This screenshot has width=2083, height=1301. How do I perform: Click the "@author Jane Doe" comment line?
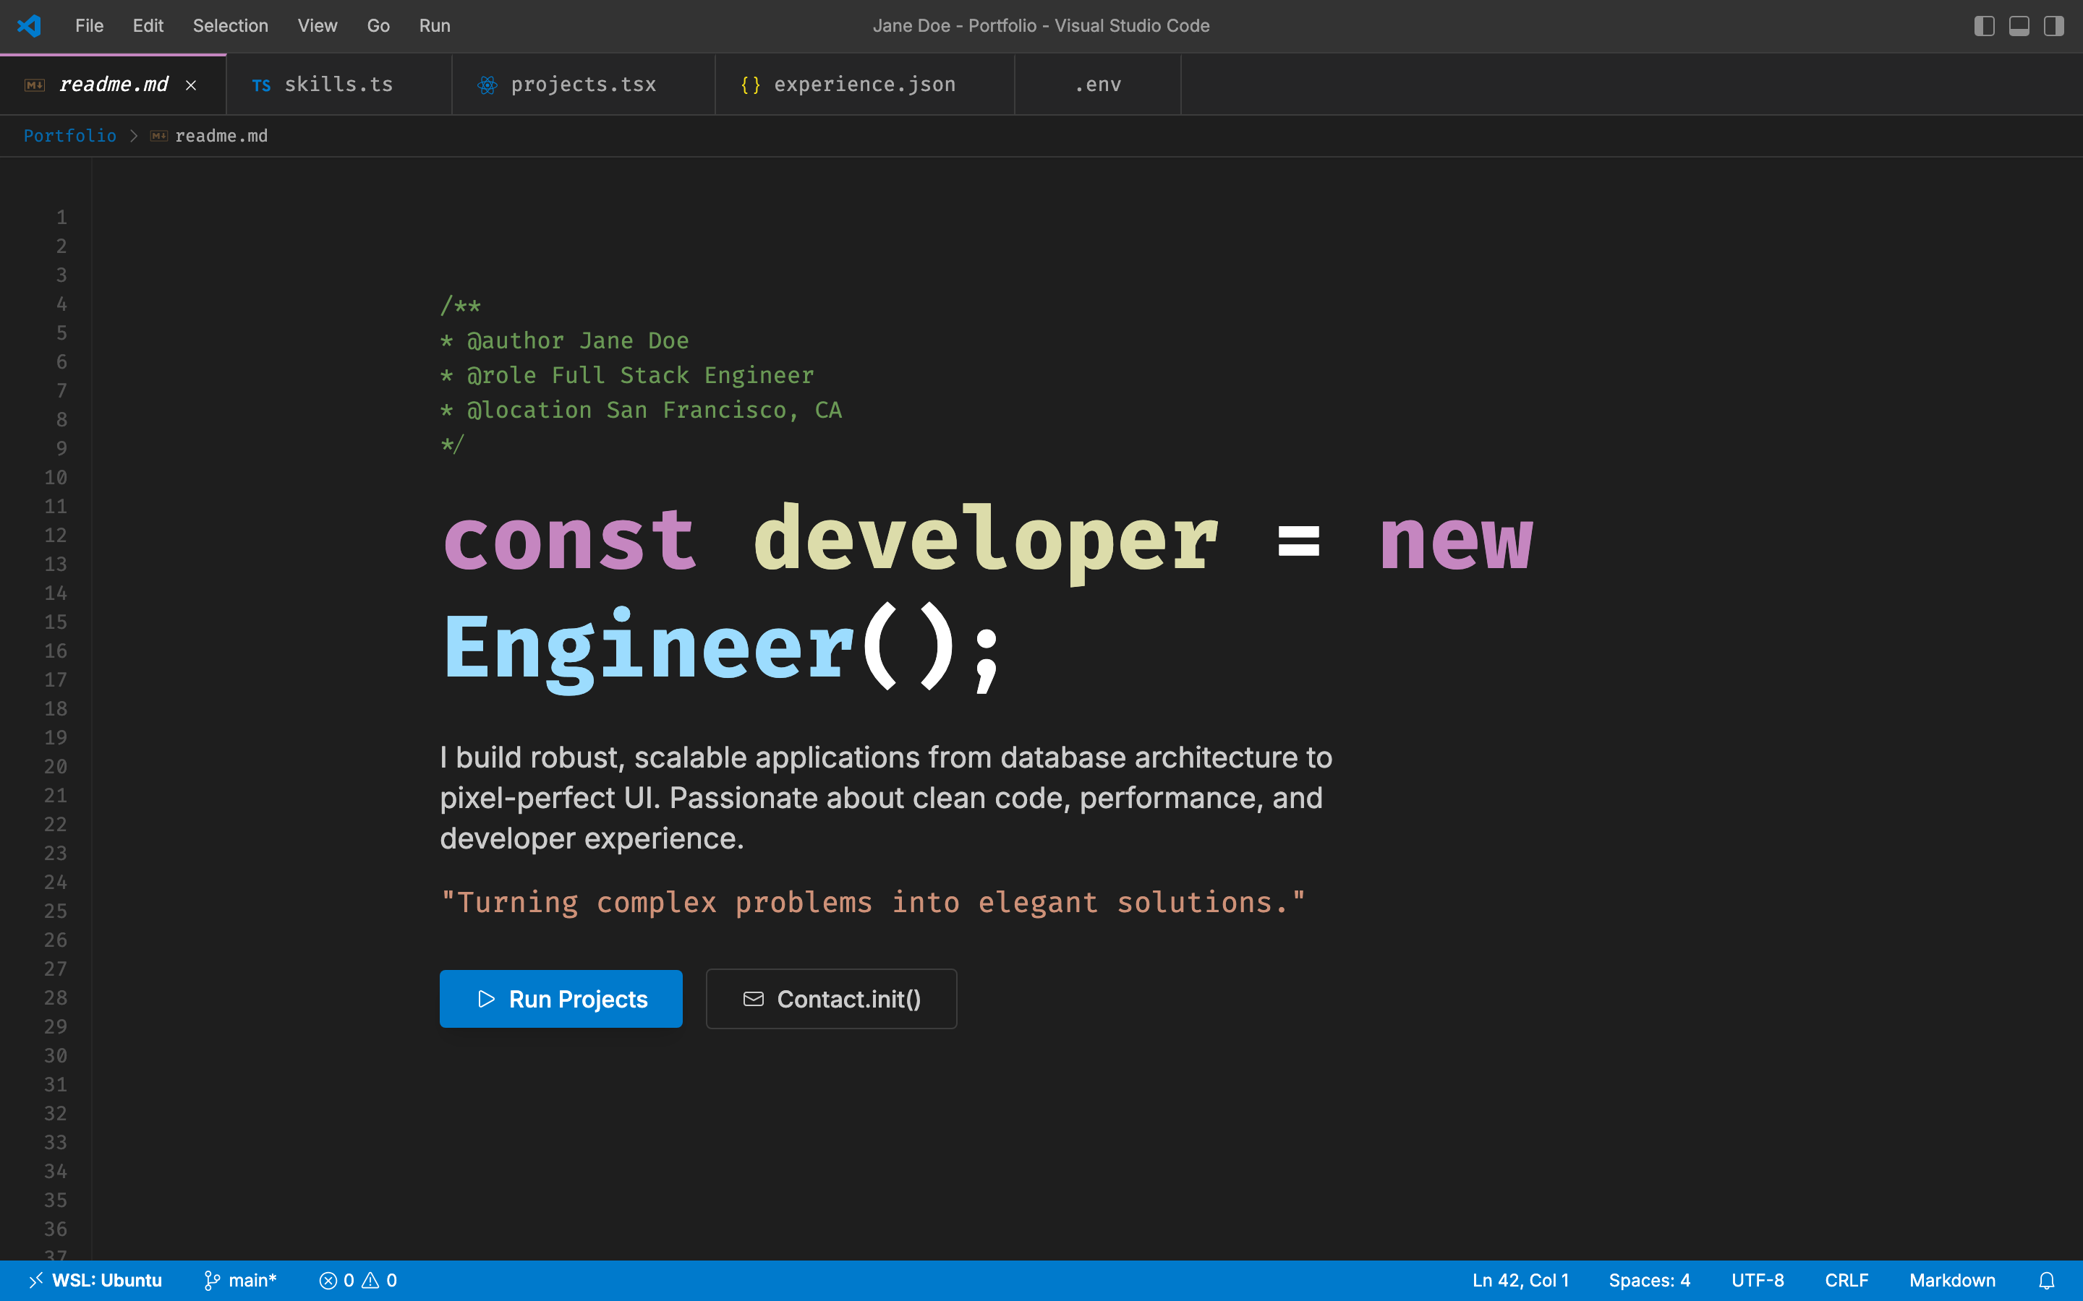(565, 340)
